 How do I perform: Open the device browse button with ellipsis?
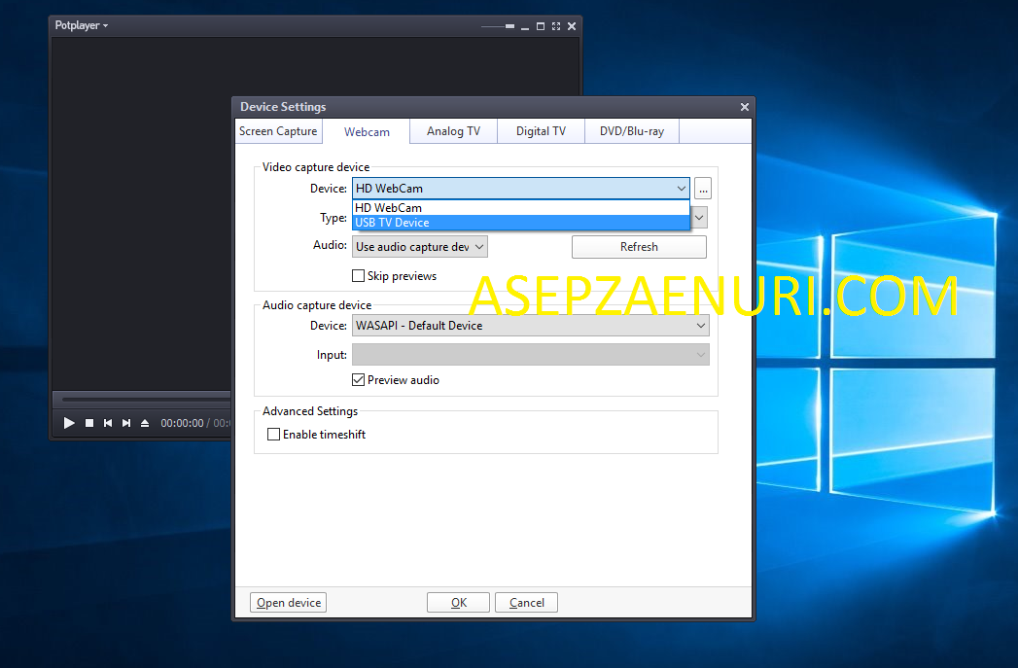(x=703, y=188)
